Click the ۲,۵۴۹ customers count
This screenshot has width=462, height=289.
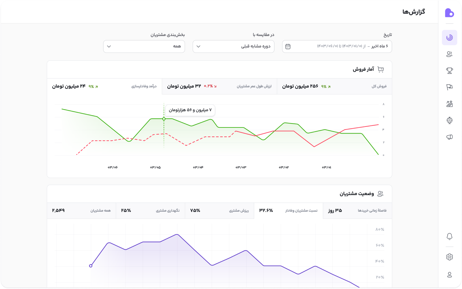tap(58, 211)
